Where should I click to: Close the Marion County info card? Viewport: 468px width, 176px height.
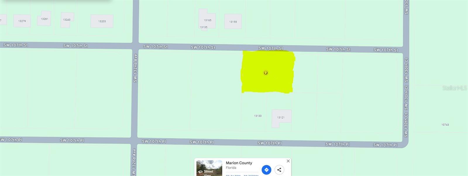click(x=288, y=161)
